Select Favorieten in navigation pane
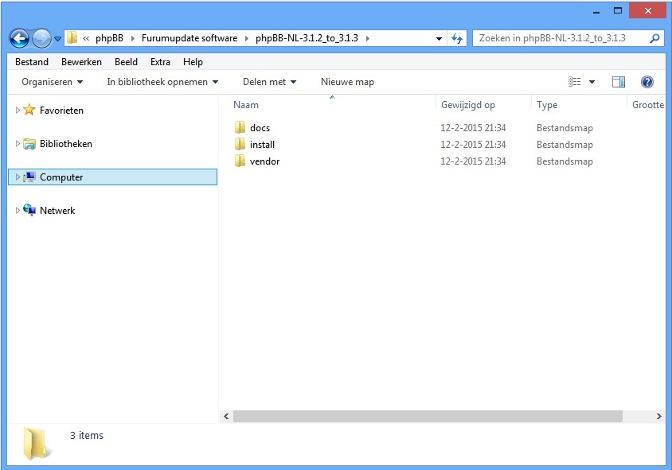The image size is (672, 470). pos(61,111)
